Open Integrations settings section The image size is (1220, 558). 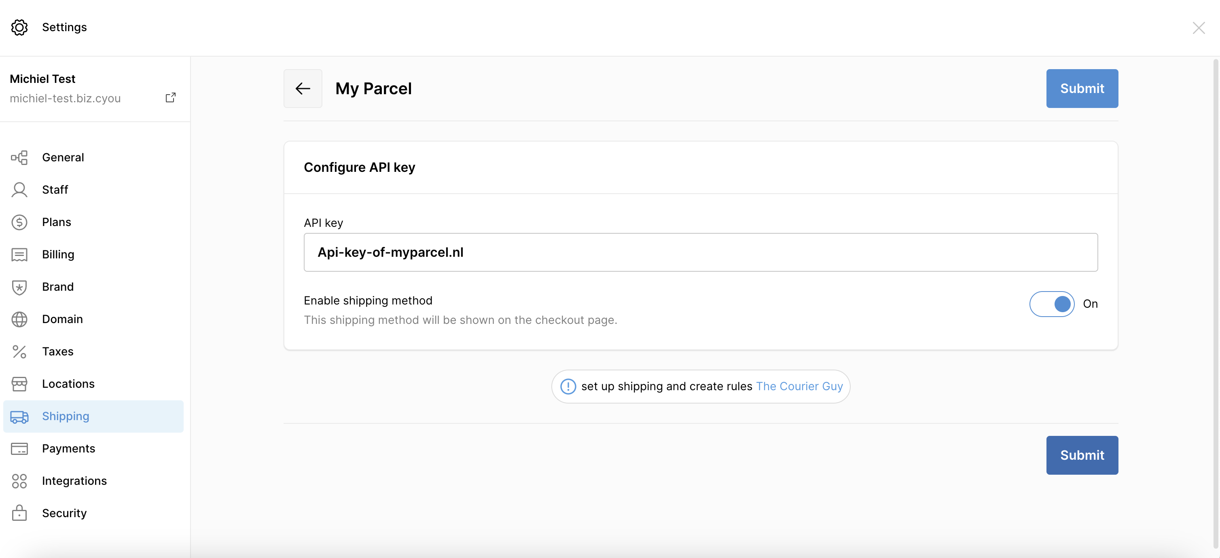(93, 481)
